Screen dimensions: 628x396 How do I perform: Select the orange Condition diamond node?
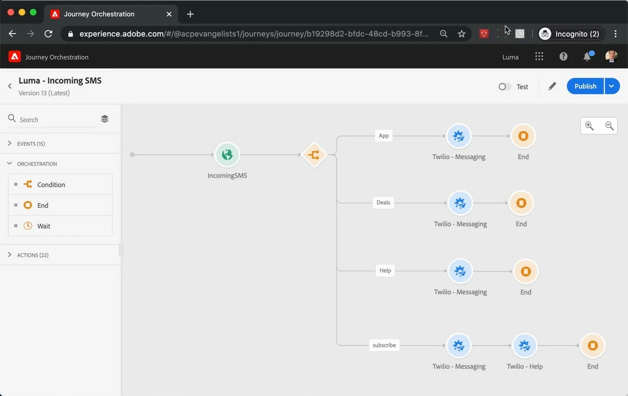[x=314, y=155]
